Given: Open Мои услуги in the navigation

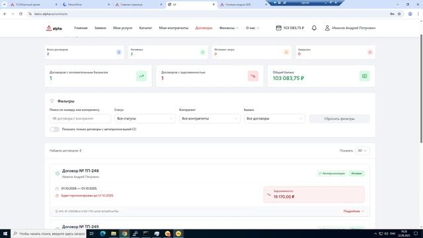Looking at the screenshot, I should click(122, 28).
